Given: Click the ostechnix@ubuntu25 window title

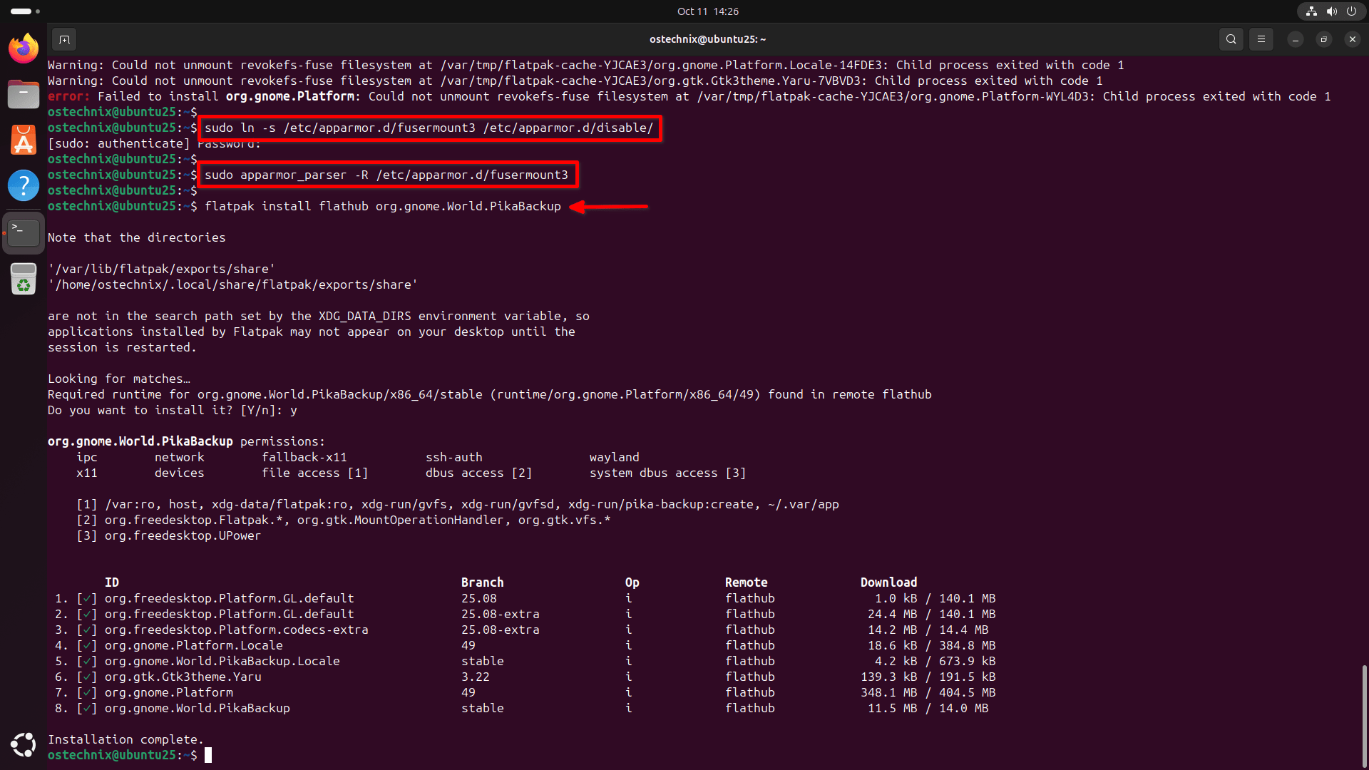Looking at the screenshot, I should pyautogui.click(x=707, y=39).
